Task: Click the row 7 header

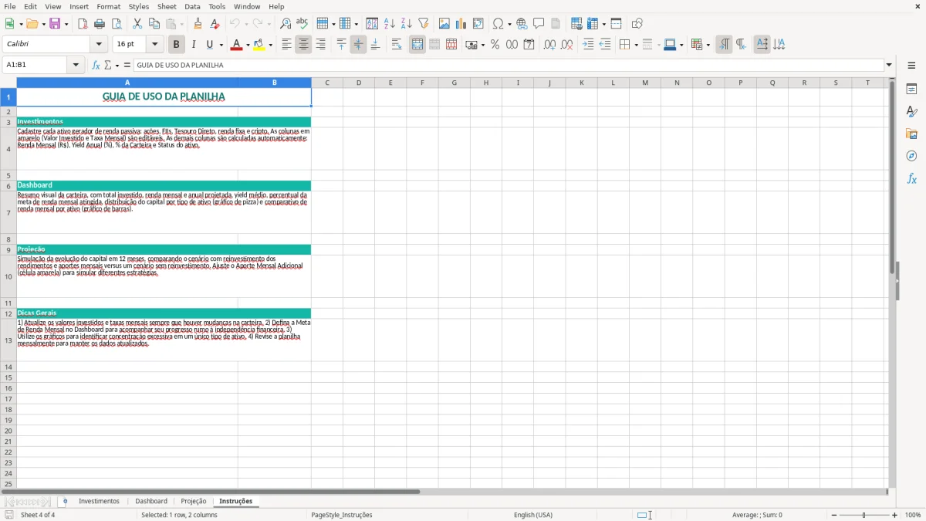Action: click(x=8, y=212)
